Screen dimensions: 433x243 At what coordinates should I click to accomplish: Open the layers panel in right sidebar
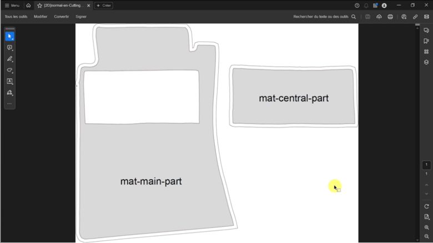tap(426, 62)
